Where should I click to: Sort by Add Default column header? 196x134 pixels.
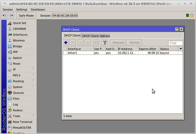click(111, 49)
